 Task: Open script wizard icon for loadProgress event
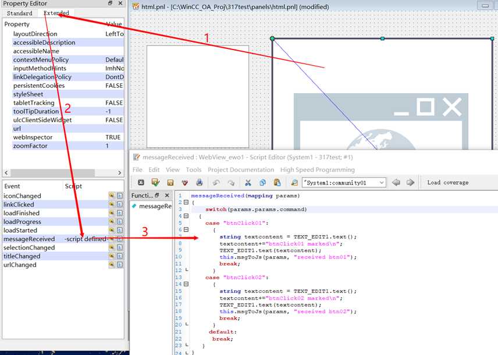click(x=112, y=222)
